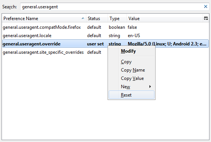
Task: Click the Mozilla/5.0 override value cell
Action: click(167, 44)
